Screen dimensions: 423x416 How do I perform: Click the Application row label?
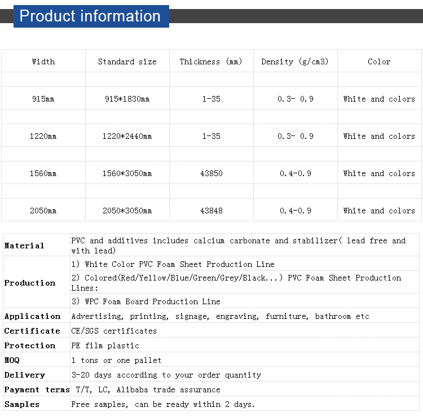pos(32,316)
